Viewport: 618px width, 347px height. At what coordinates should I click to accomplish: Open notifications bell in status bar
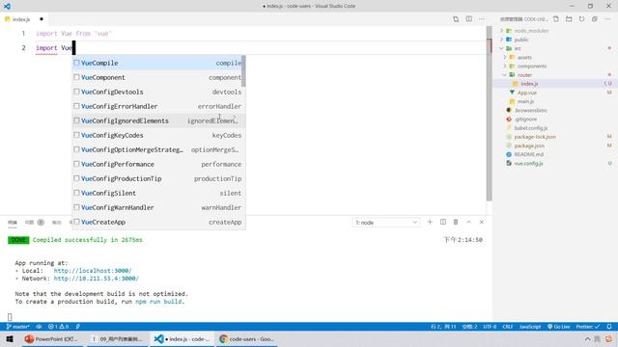point(609,327)
